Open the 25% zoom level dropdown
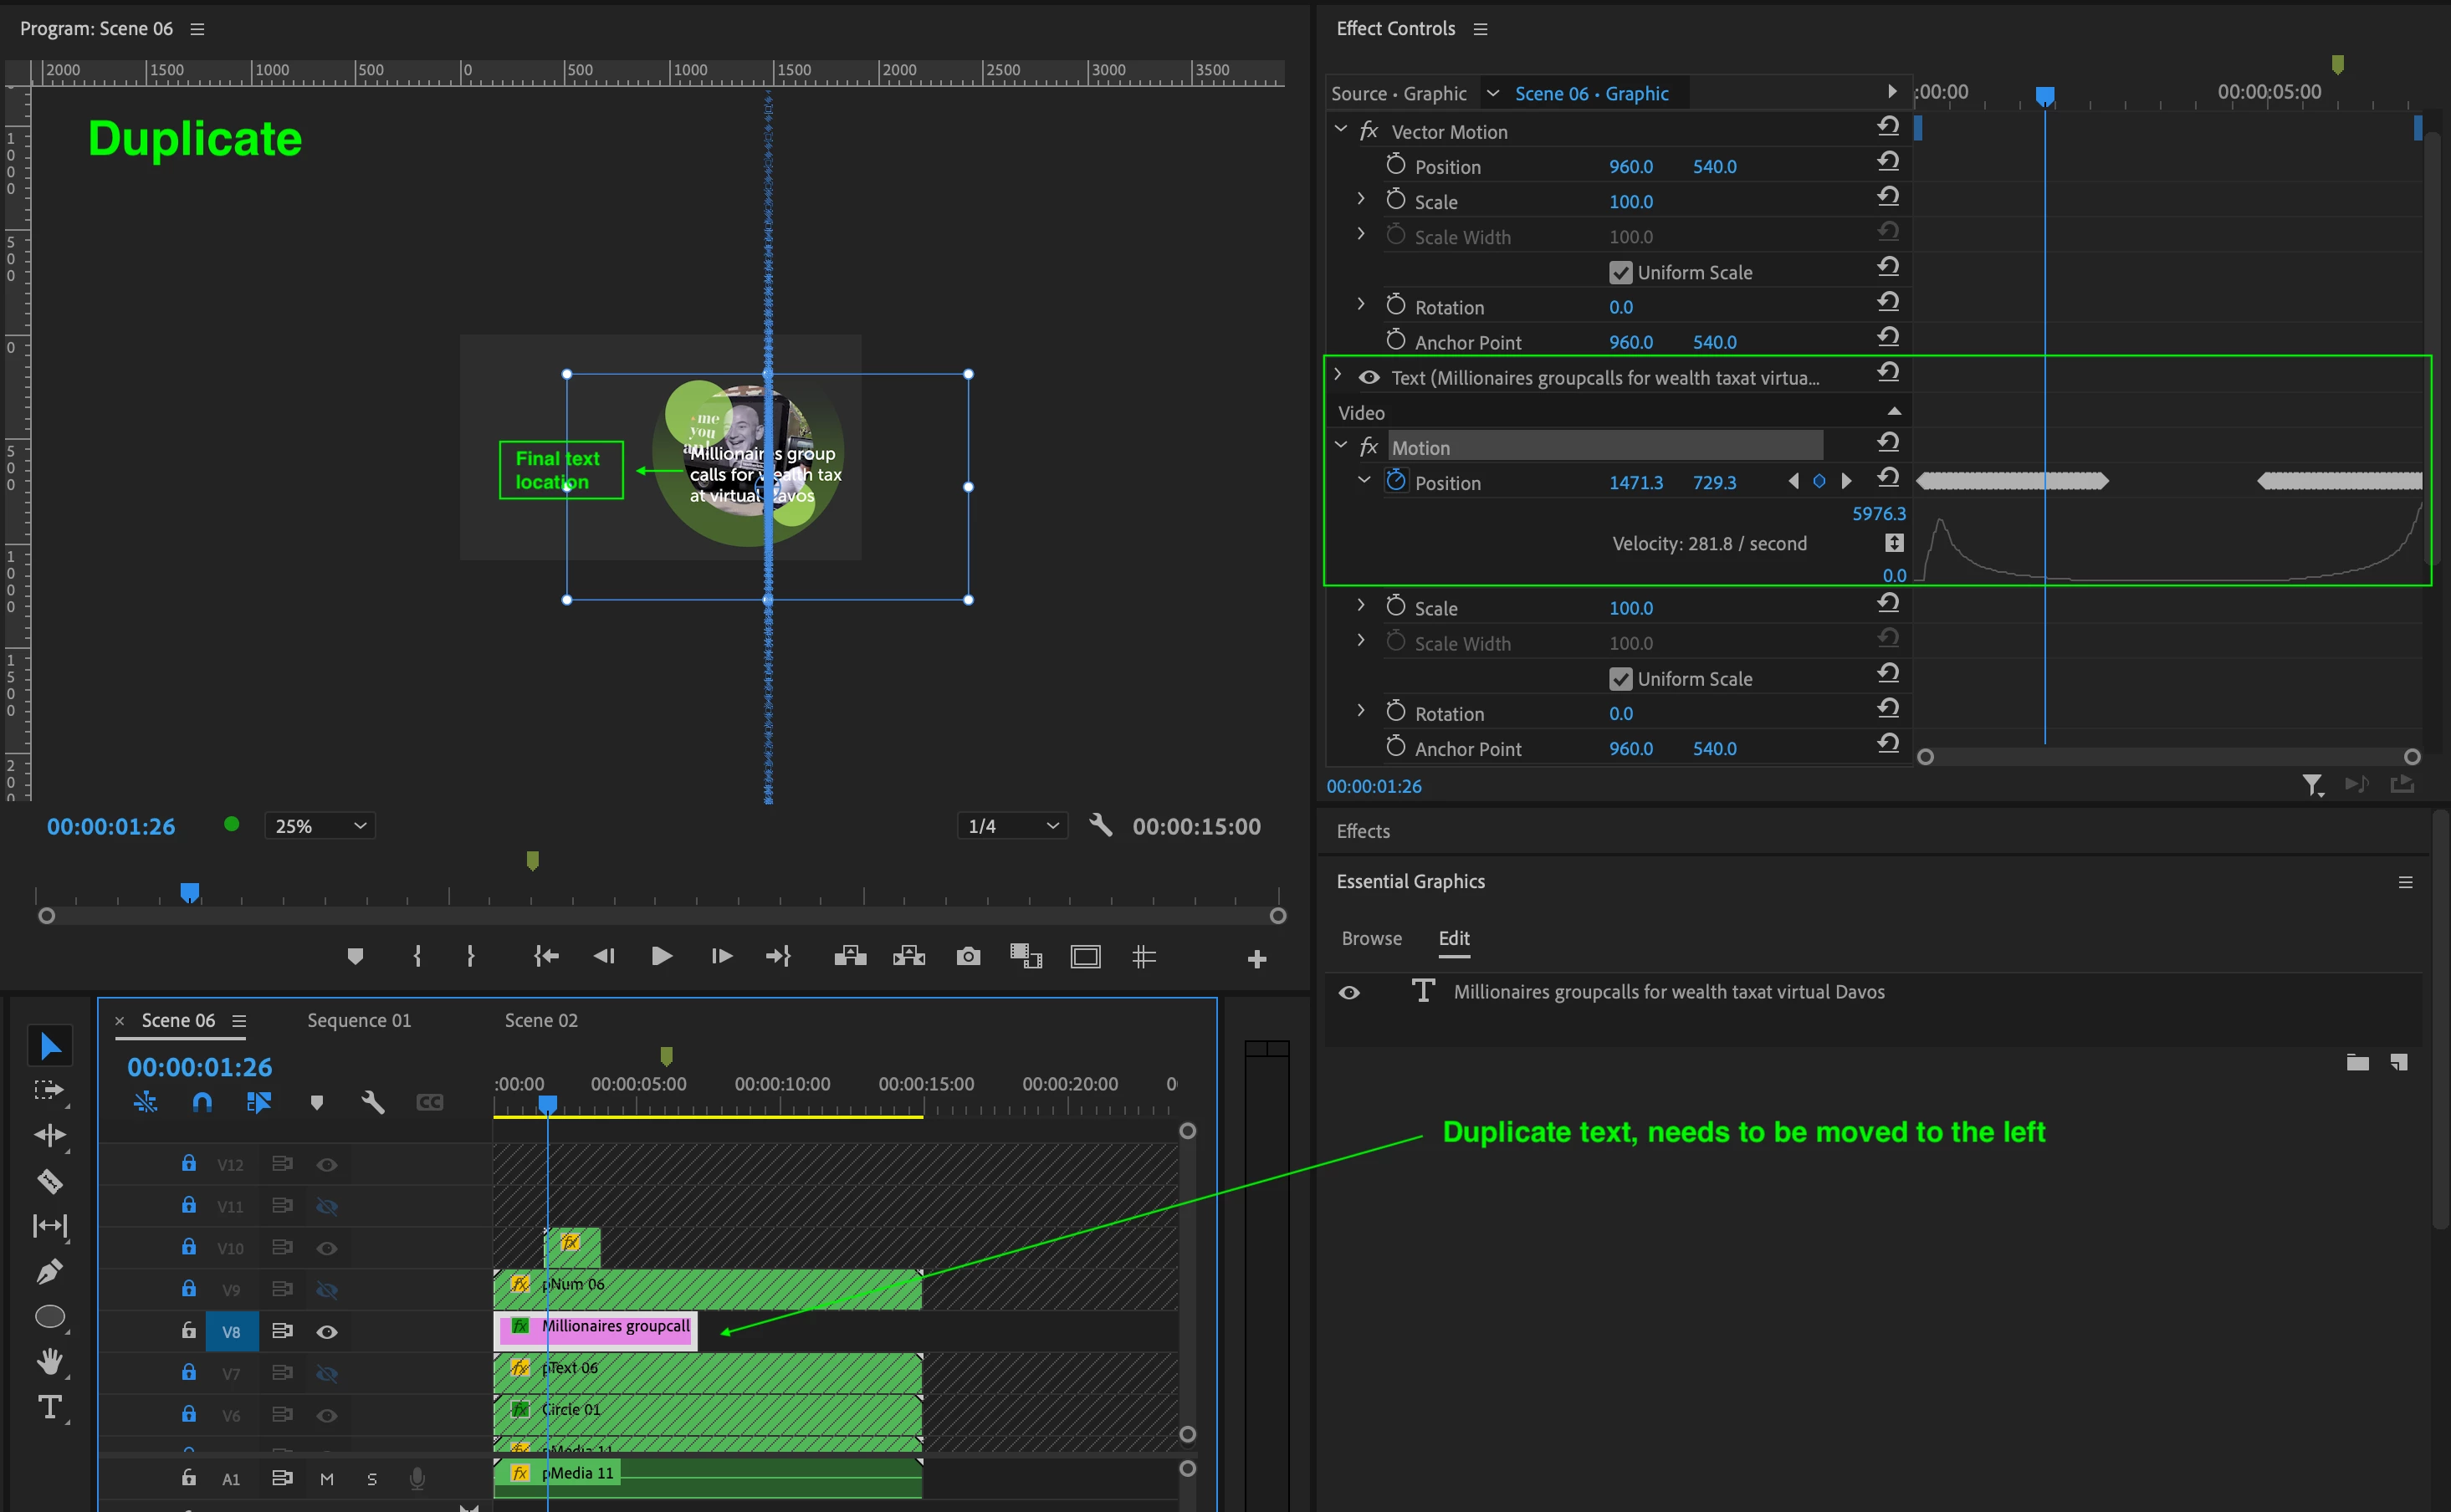2451x1512 pixels. (320, 826)
